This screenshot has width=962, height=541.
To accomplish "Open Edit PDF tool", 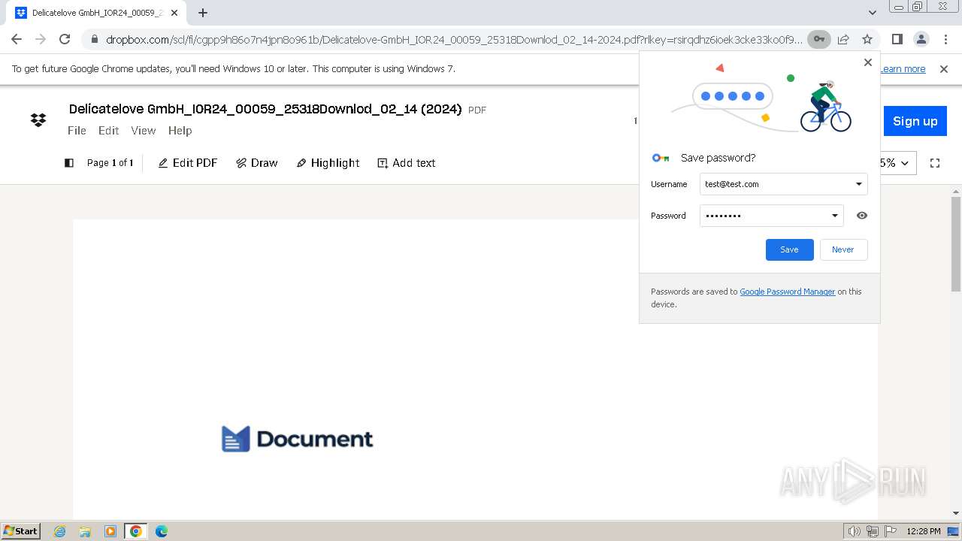I will coord(188,163).
